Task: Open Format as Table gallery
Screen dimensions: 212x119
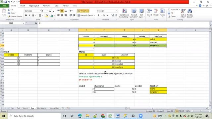Action: coord(134,13)
